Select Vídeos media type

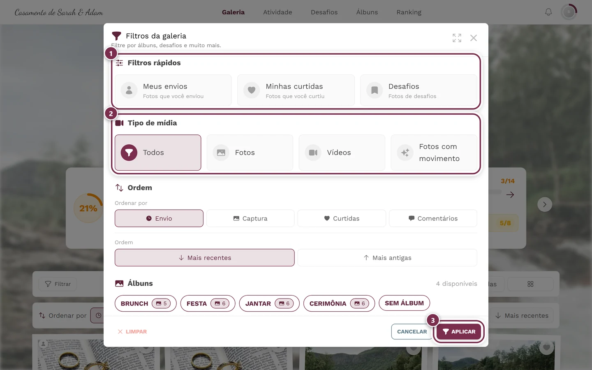(x=342, y=153)
